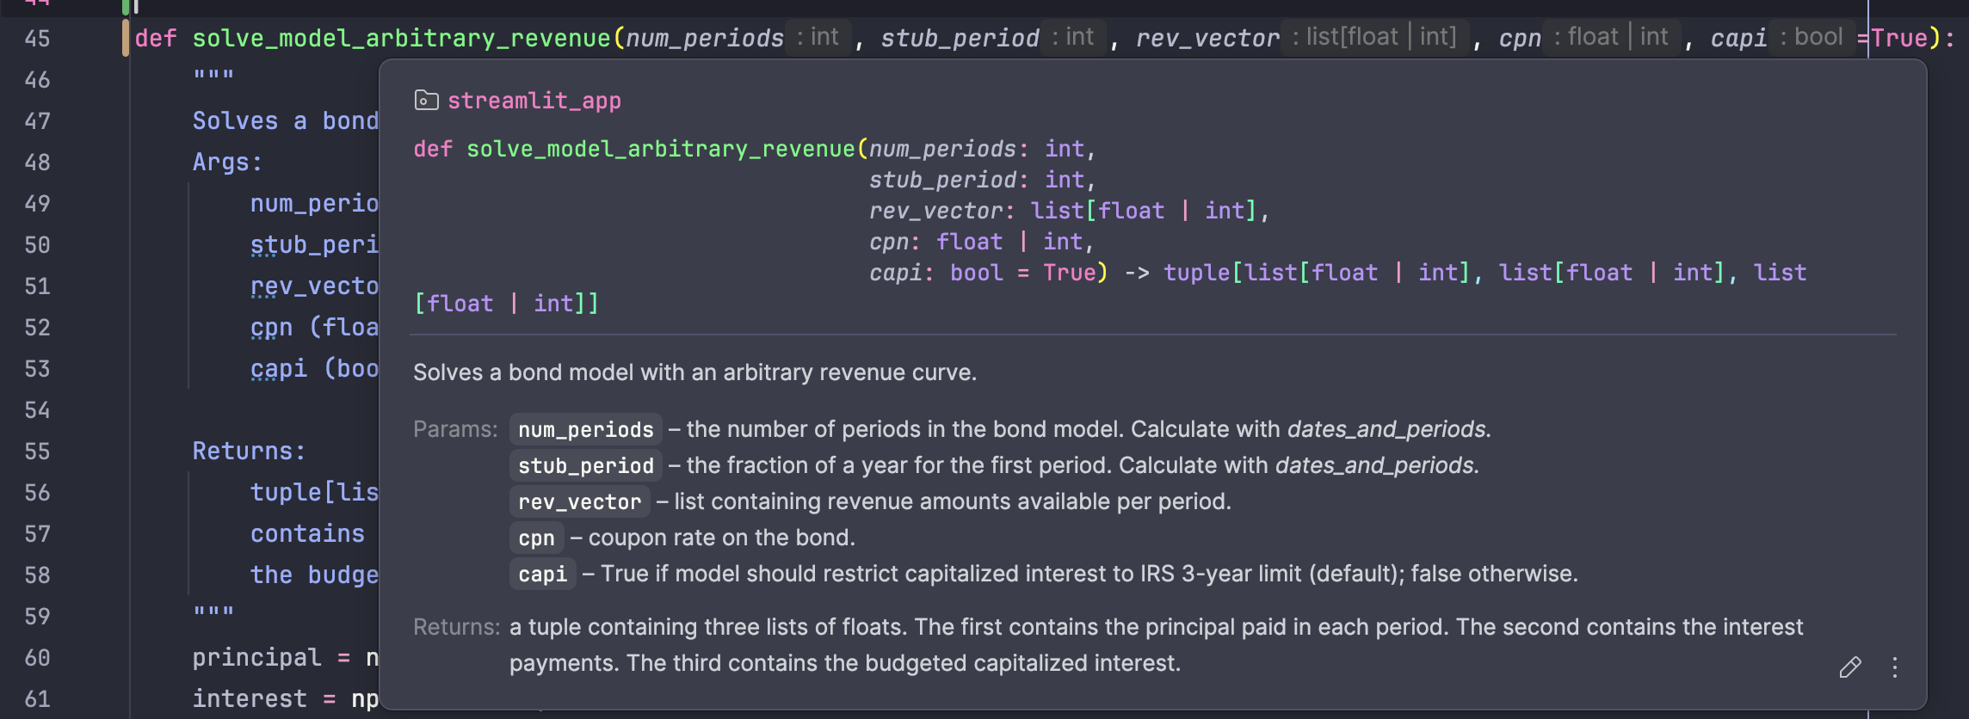Click 'Args:' in the docstring on line 48

tap(227, 162)
